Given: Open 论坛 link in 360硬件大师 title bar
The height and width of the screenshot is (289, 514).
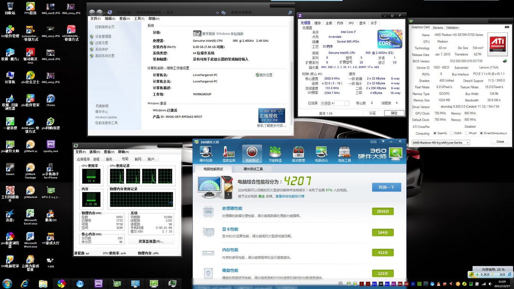Looking at the screenshot, I should click(x=373, y=142).
